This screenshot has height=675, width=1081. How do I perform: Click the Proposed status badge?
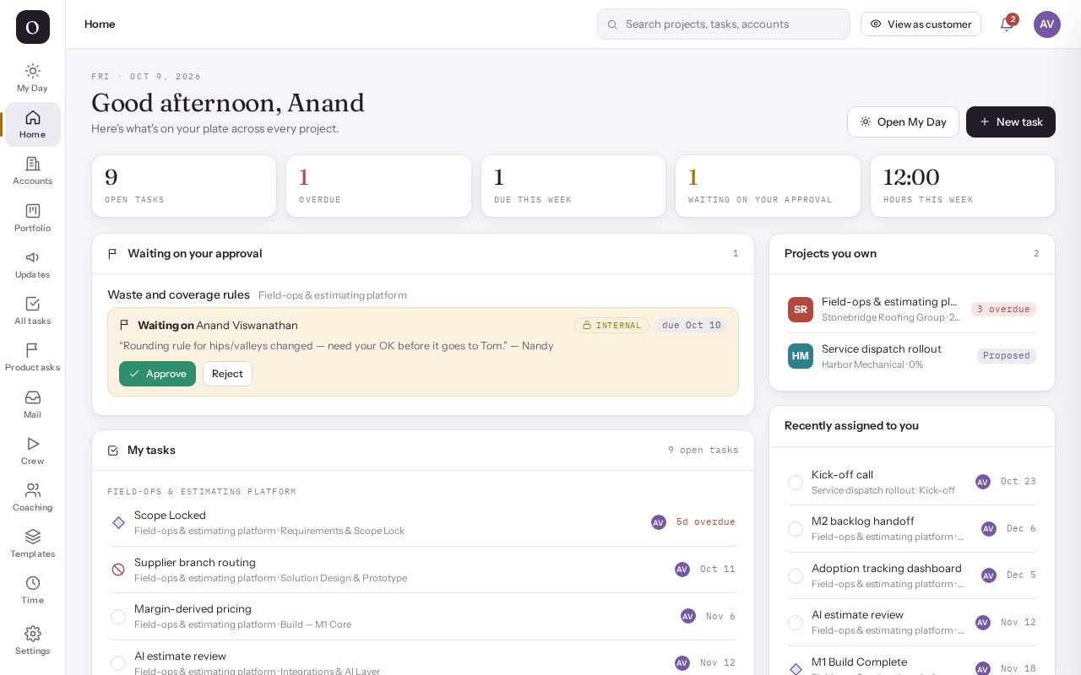pos(1007,355)
